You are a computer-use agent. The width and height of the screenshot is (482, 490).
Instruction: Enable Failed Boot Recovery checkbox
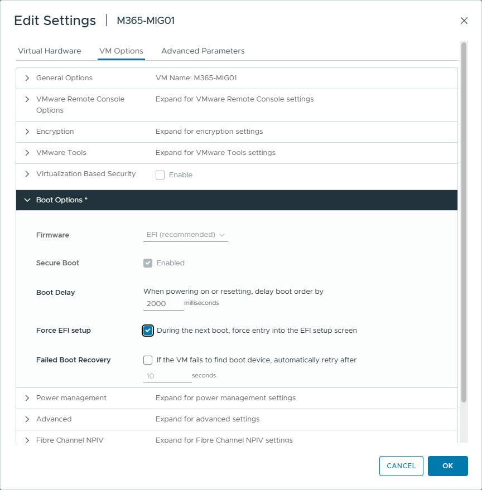pos(148,360)
